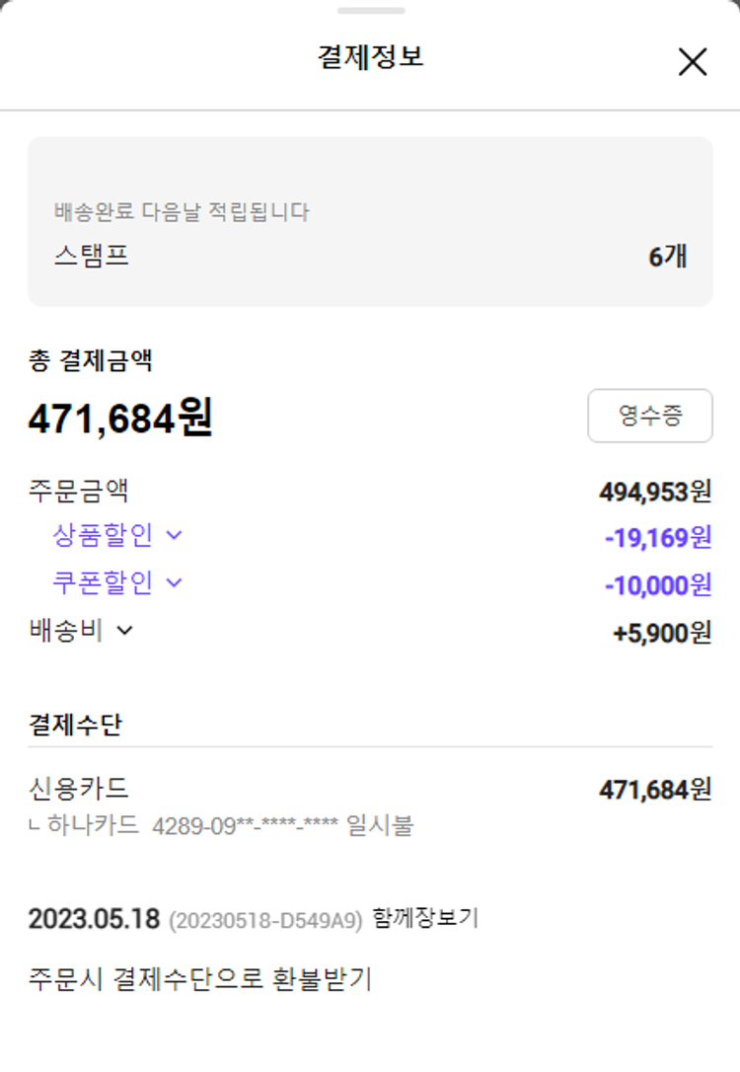Screen dimensions: 740x1072
Task: Select the -10,000원 coupon amount
Action: pos(657,584)
